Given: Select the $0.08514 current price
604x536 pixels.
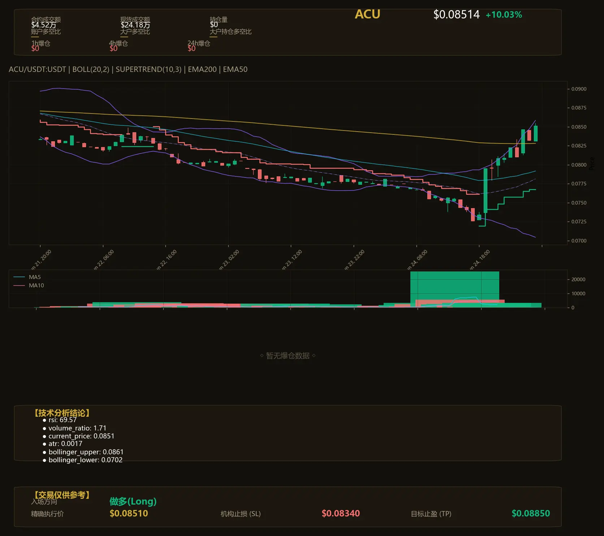Looking at the screenshot, I should (x=456, y=14).
